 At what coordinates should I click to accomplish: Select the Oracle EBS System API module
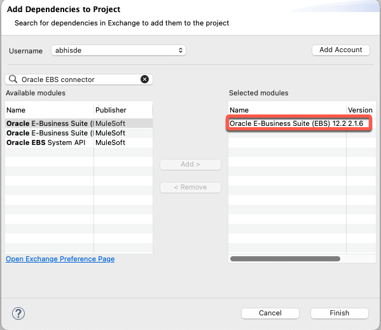[x=79, y=142]
